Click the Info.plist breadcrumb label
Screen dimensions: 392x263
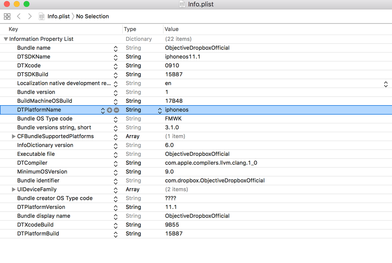click(58, 16)
